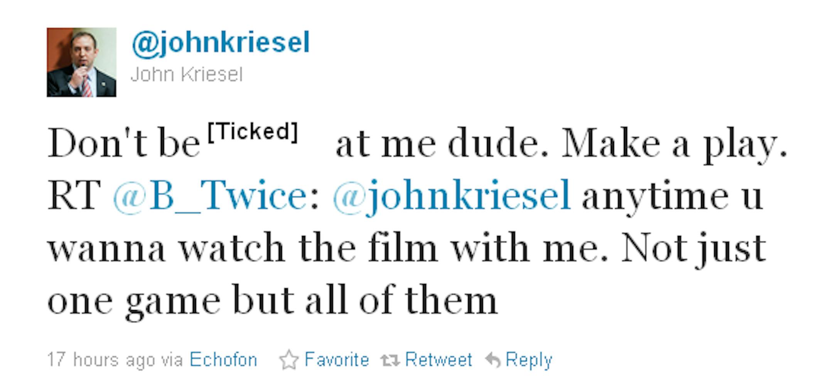The image size is (833, 388).
Task: Open the Echofon client link
Action: 223,360
